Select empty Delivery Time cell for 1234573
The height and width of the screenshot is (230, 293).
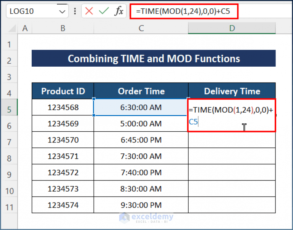(x=232, y=189)
